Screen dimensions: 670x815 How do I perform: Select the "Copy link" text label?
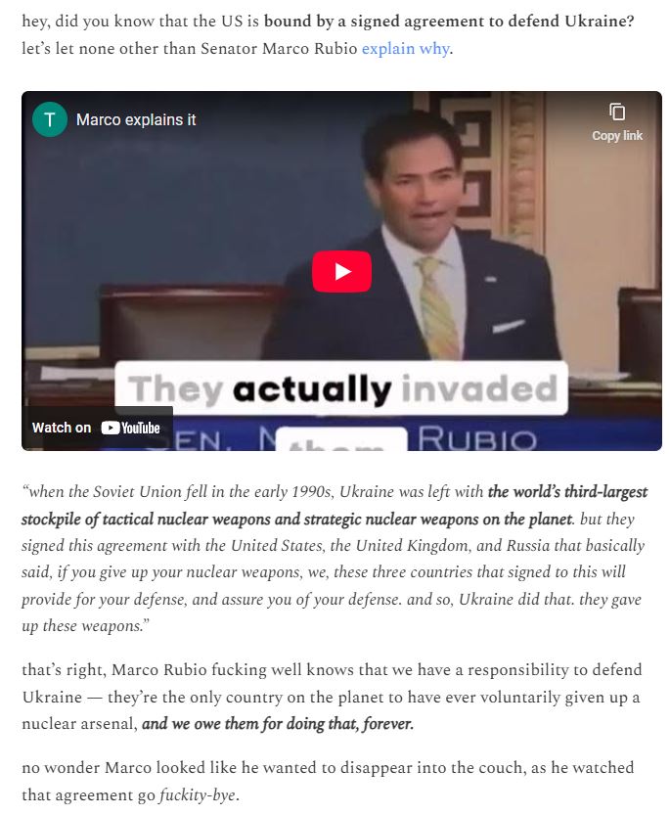617,136
